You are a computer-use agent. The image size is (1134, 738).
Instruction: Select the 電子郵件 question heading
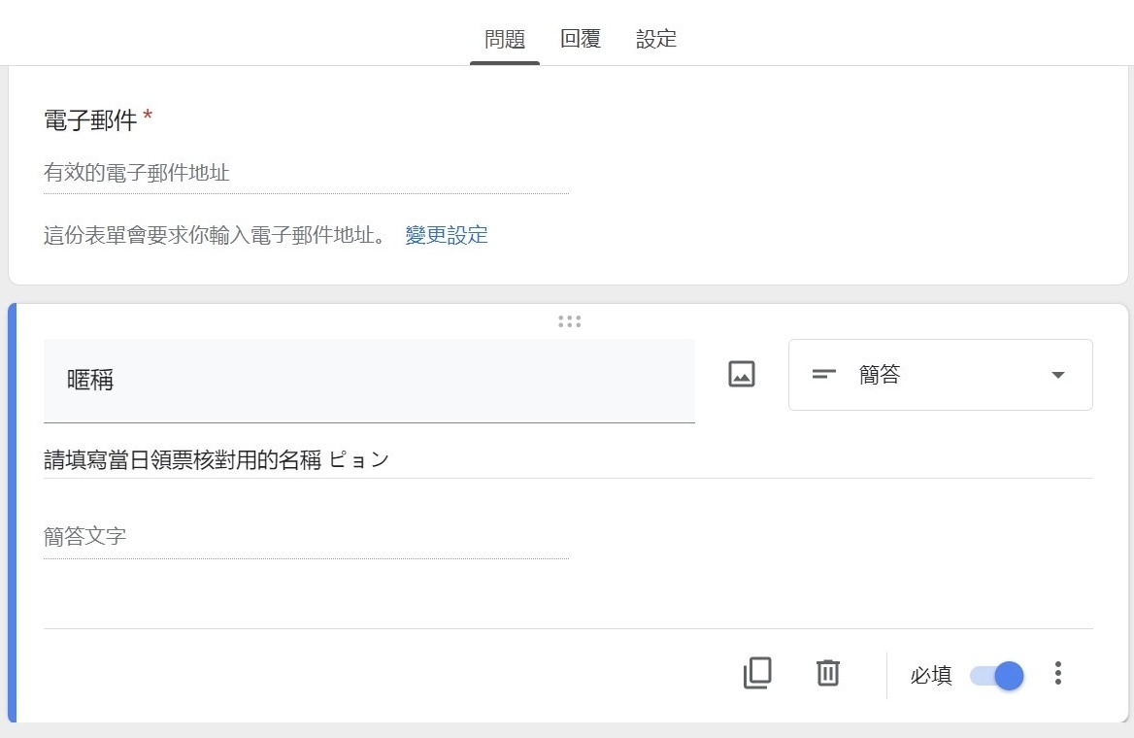90,119
